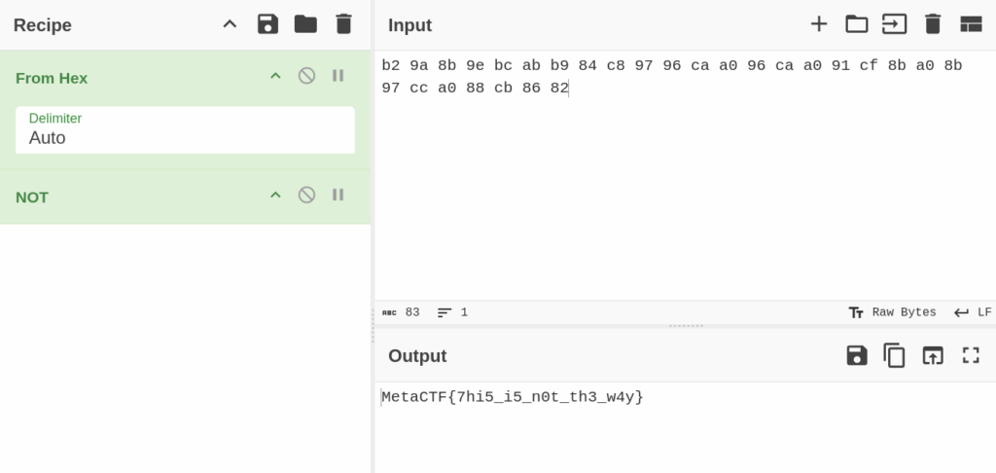Clear the recipe with trash icon

coord(343,24)
